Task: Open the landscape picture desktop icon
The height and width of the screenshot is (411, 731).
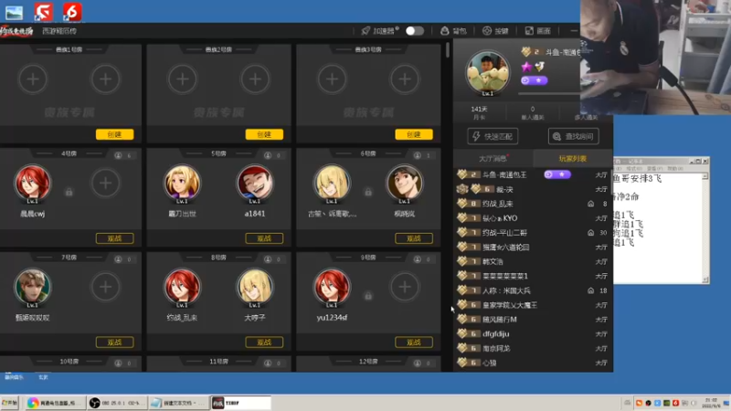Action: pyautogui.click(x=14, y=13)
